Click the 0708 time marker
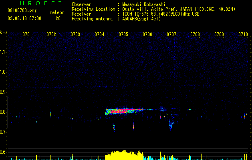Screen dimensions: 252x160 (x=195, y=34)
